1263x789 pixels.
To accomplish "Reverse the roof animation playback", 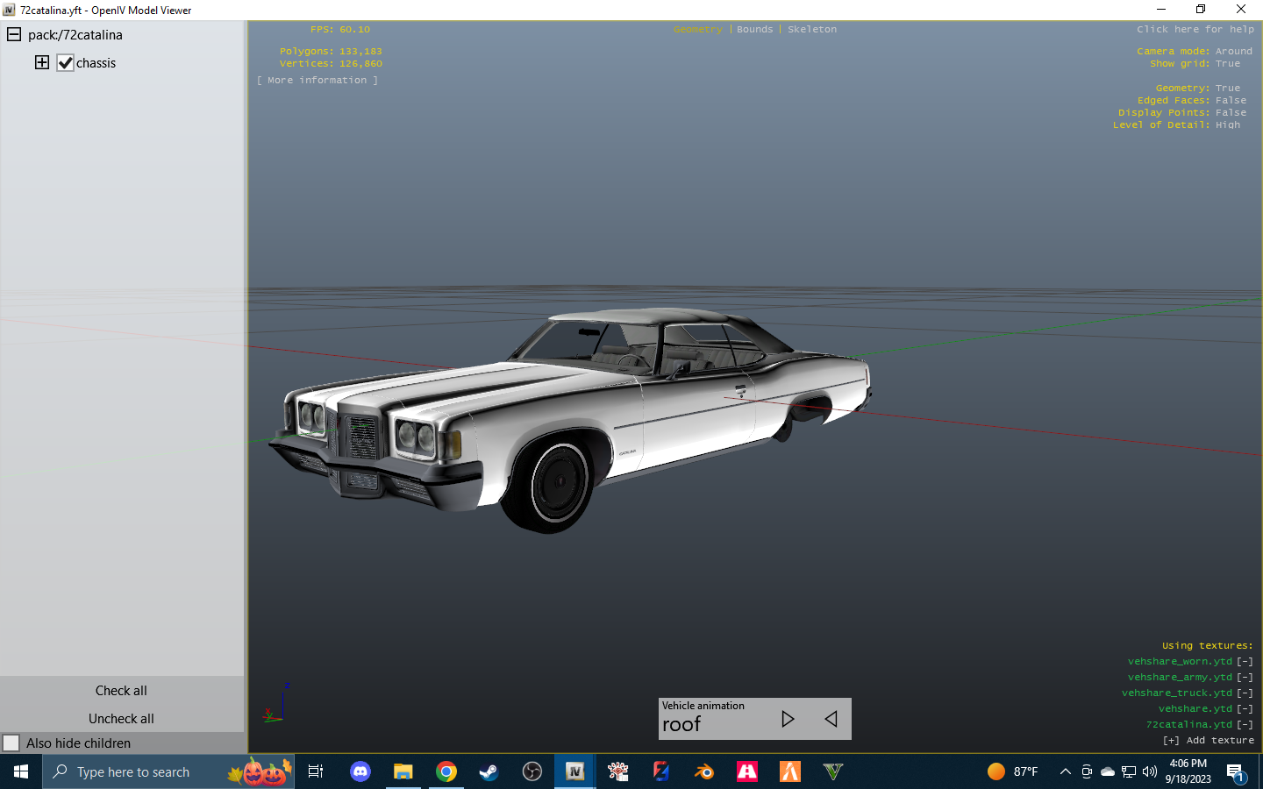I will (830, 719).
